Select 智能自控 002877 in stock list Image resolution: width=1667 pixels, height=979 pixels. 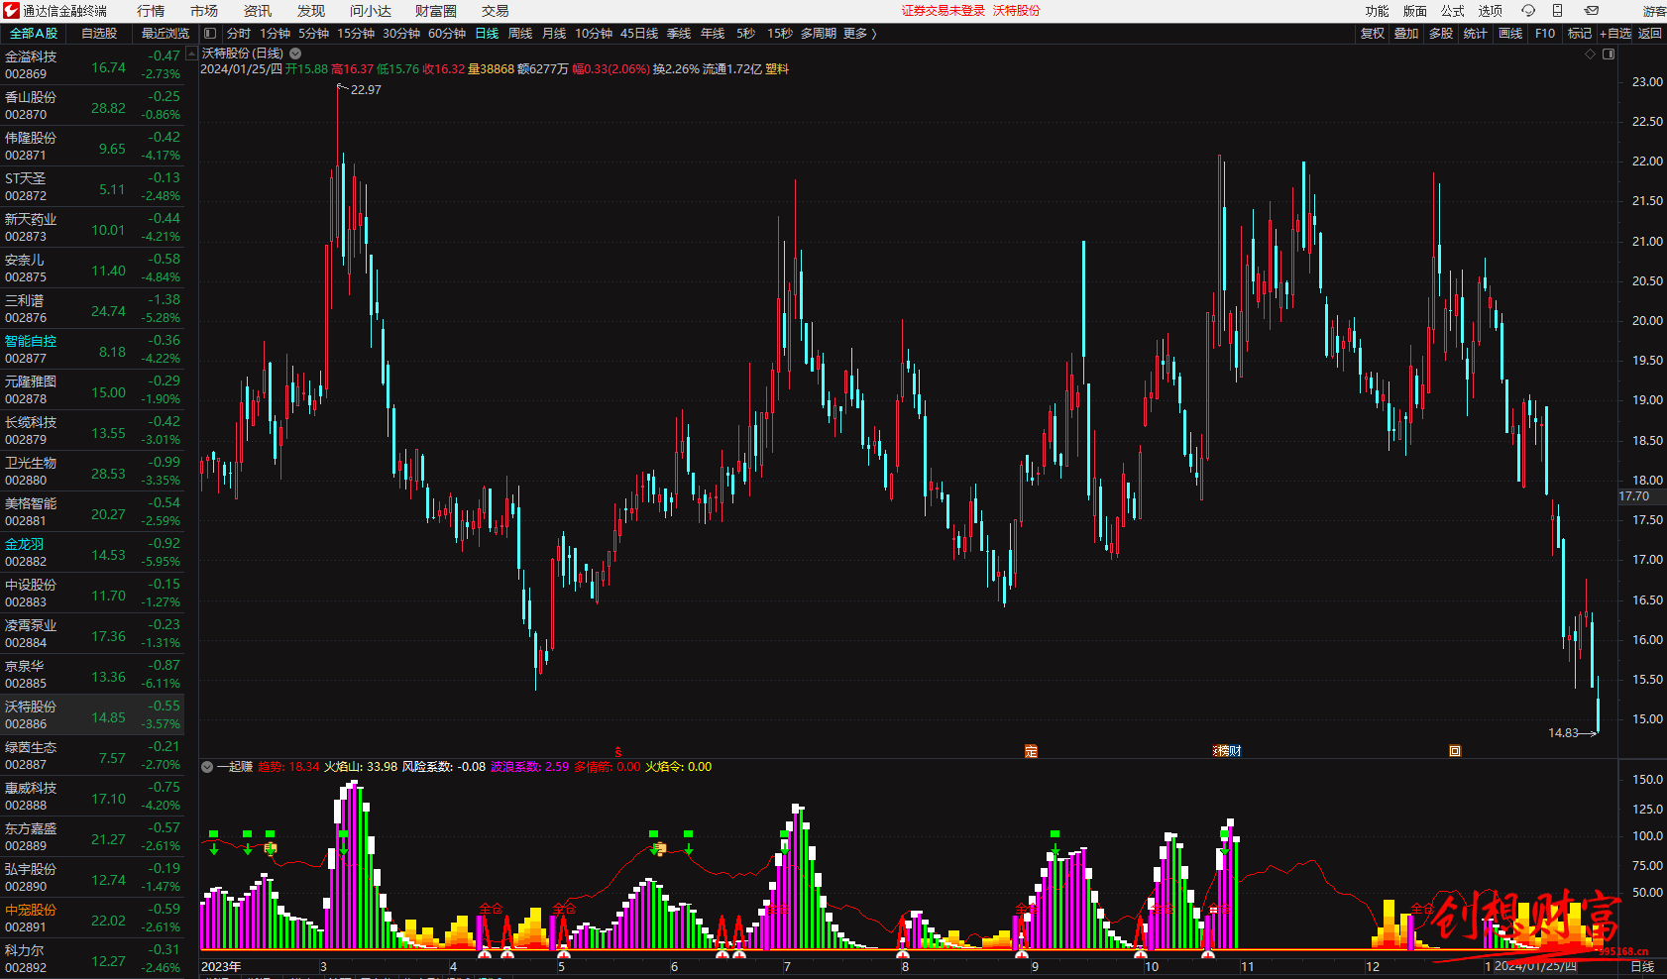pos(92,350)
